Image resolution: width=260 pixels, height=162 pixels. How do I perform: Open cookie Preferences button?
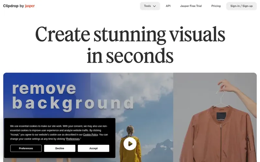coord(26,148)
